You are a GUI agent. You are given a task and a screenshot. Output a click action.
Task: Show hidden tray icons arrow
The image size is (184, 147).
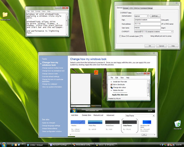[x=160, y=145]
